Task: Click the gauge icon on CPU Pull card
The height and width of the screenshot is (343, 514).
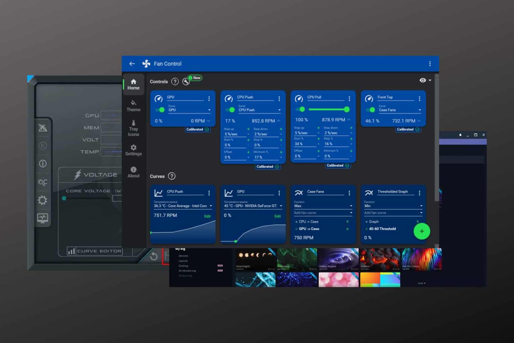Action: tap(299, 98)
